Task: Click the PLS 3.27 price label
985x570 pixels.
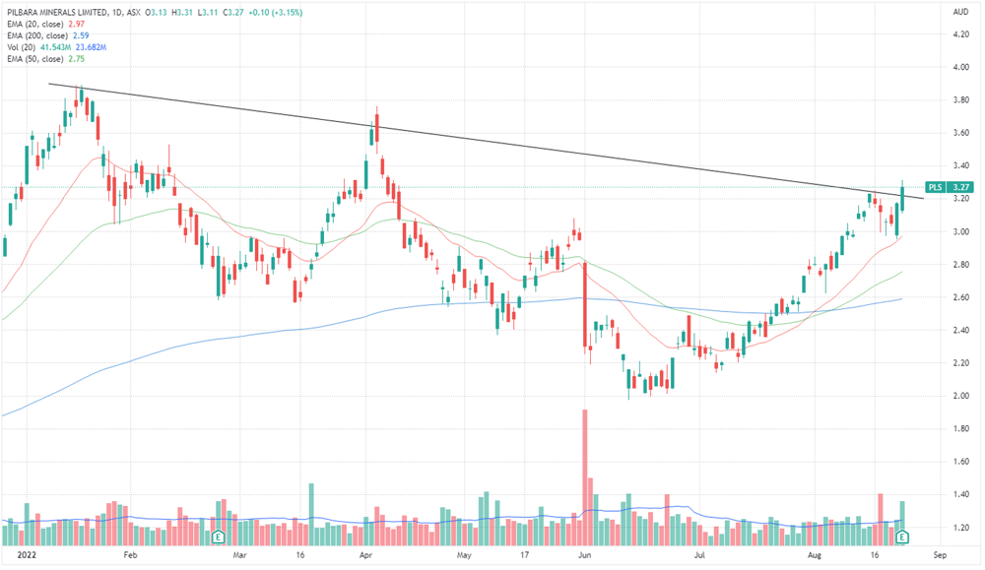Action: pos(950,187)
